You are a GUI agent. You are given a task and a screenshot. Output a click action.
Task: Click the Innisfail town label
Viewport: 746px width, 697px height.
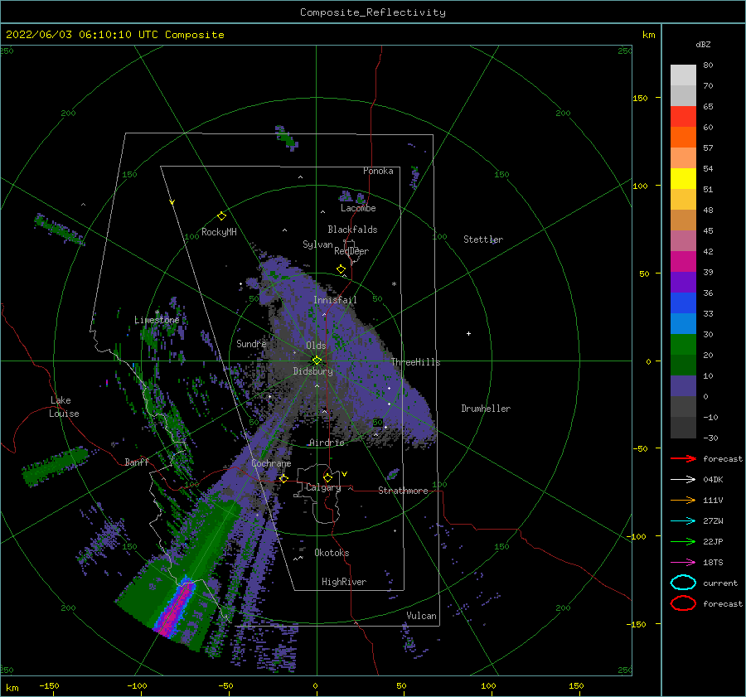coord(335,300)
